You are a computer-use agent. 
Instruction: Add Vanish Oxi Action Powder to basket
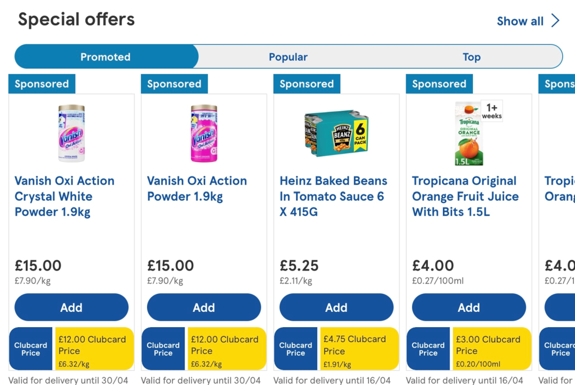coord(204,307)
